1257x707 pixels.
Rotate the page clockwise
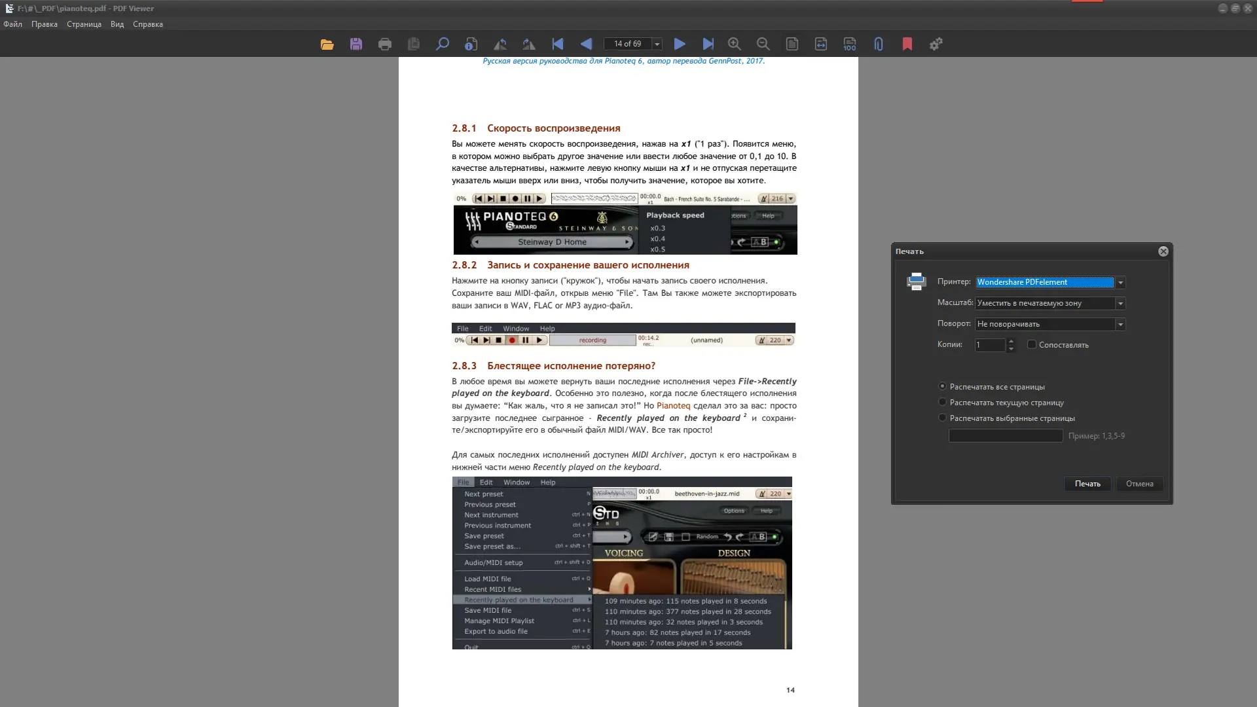pos(528,43)
